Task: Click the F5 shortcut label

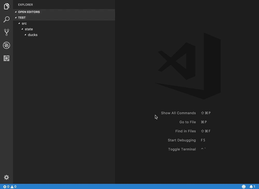Action: [x=203, y=140]
